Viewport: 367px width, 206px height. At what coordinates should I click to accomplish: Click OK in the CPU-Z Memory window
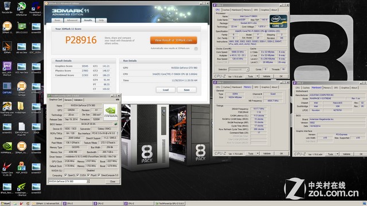pyautogui.click(x=282, y=153)
